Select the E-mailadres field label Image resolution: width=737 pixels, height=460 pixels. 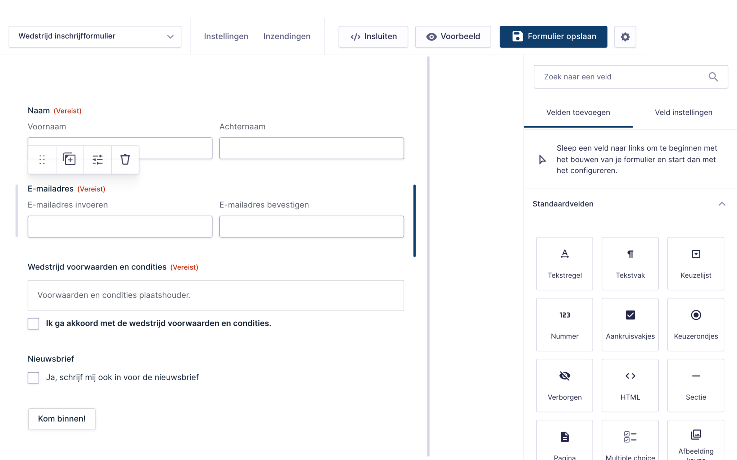pos(50,189)
